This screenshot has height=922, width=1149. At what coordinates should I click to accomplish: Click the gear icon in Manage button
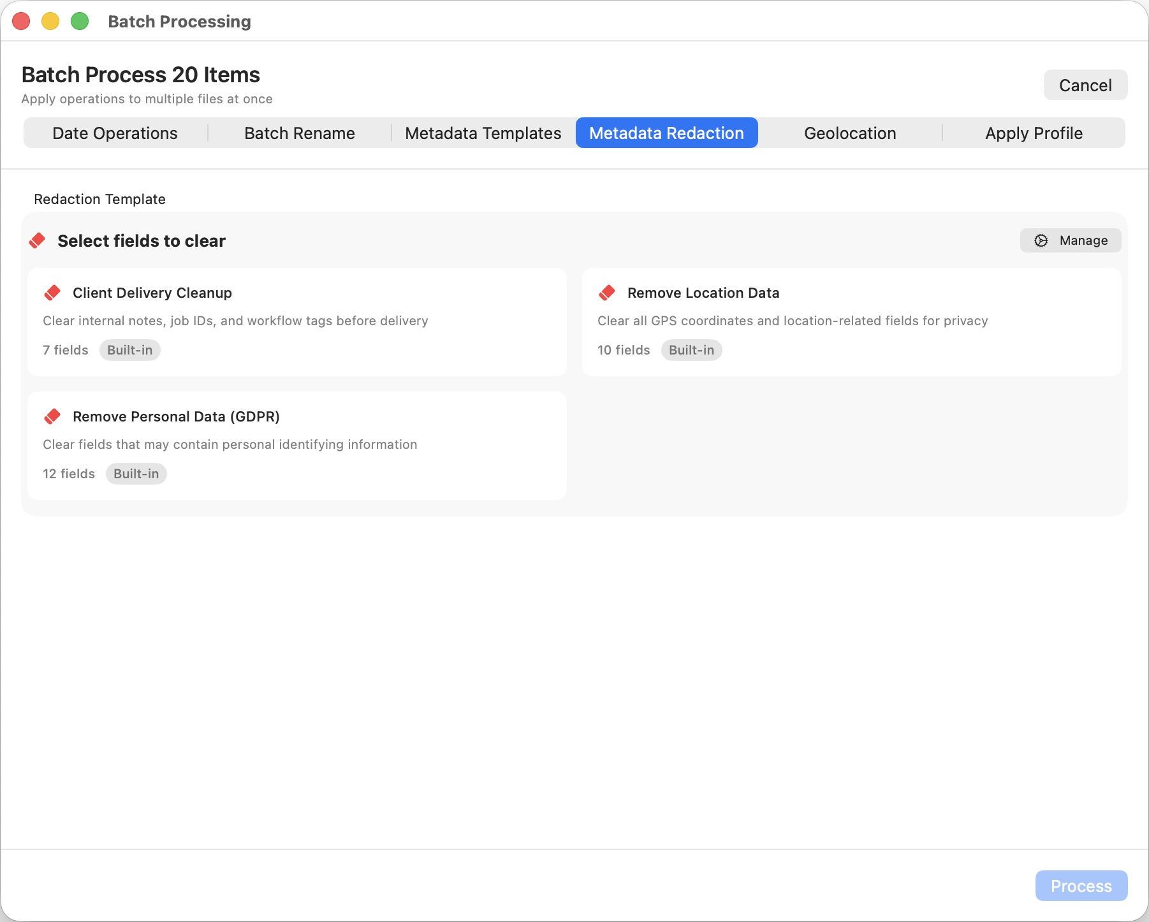(x=1041, y=240)
